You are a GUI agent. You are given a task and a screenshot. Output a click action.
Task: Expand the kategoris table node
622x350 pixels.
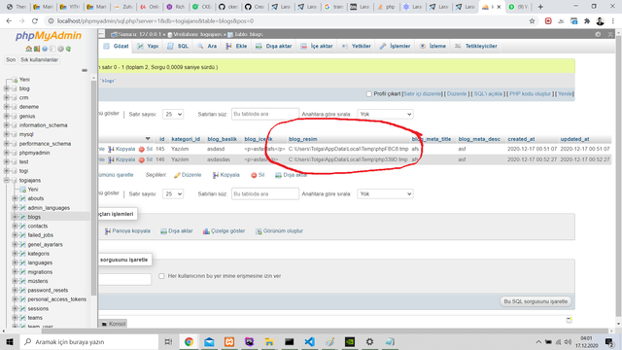16,253
